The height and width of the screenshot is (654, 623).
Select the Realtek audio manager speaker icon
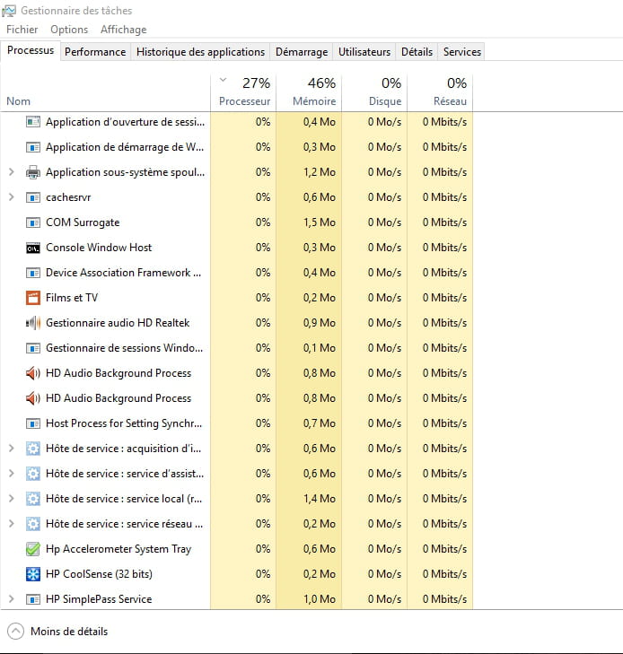point(33,323)
